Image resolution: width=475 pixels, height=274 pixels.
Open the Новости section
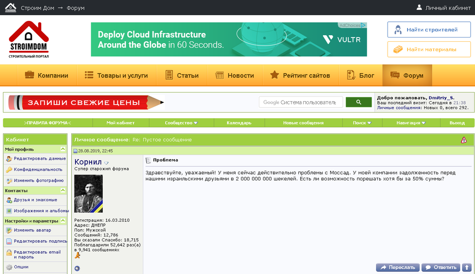[x=235, y=75]
